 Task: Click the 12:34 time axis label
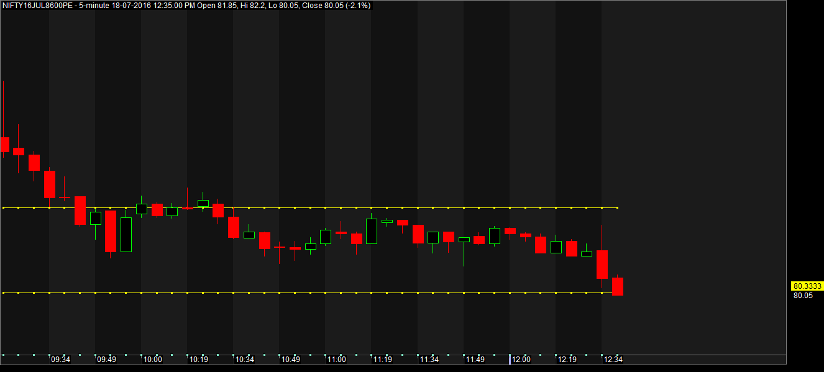pyautogui.click(x=613, y=360)
